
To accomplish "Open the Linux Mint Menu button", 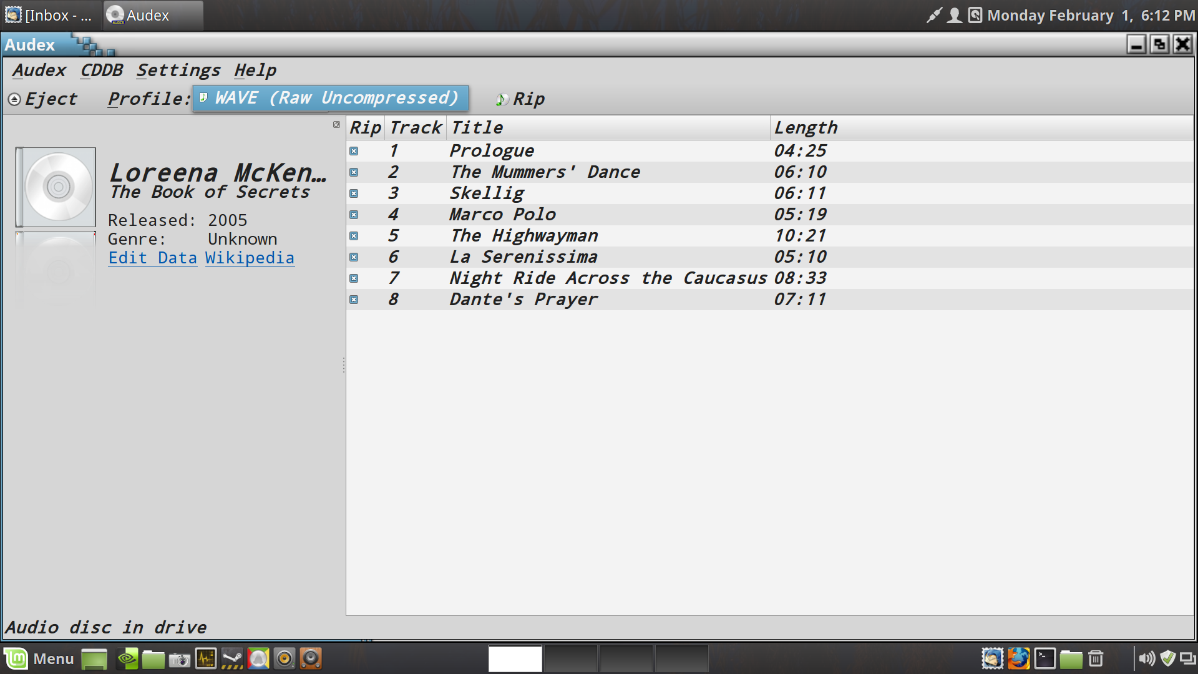I will 40,658.
